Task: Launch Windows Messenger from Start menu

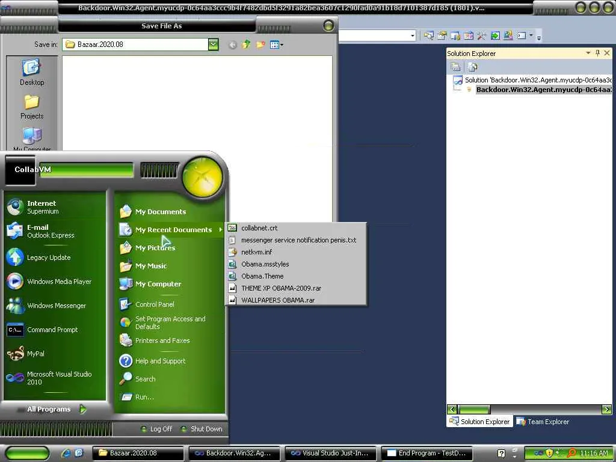Action: (x=54, y=305)
